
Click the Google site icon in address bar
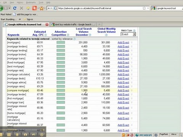point(55,8)
